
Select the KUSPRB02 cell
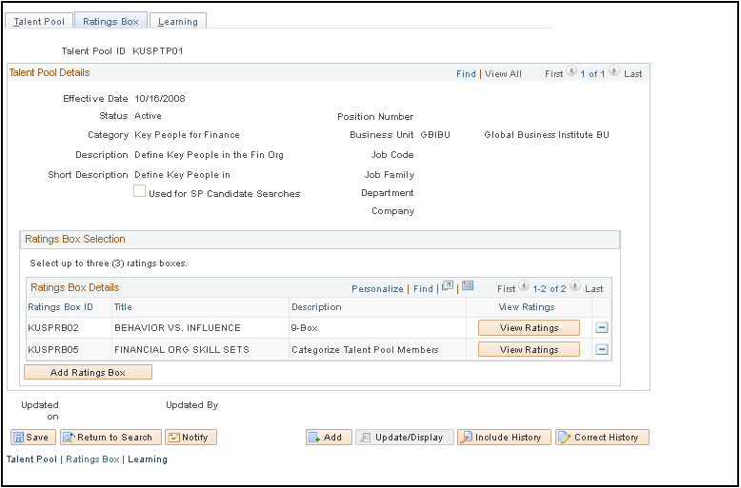[53, 328]
